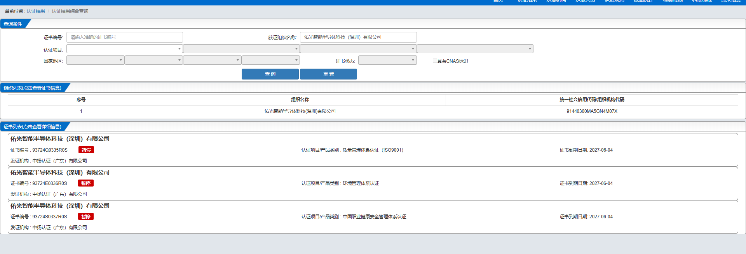Click 暂停 badge of certificate 93724E0336R0S
The height and width of the screenshot is (254, 746).
pos(86,183)
